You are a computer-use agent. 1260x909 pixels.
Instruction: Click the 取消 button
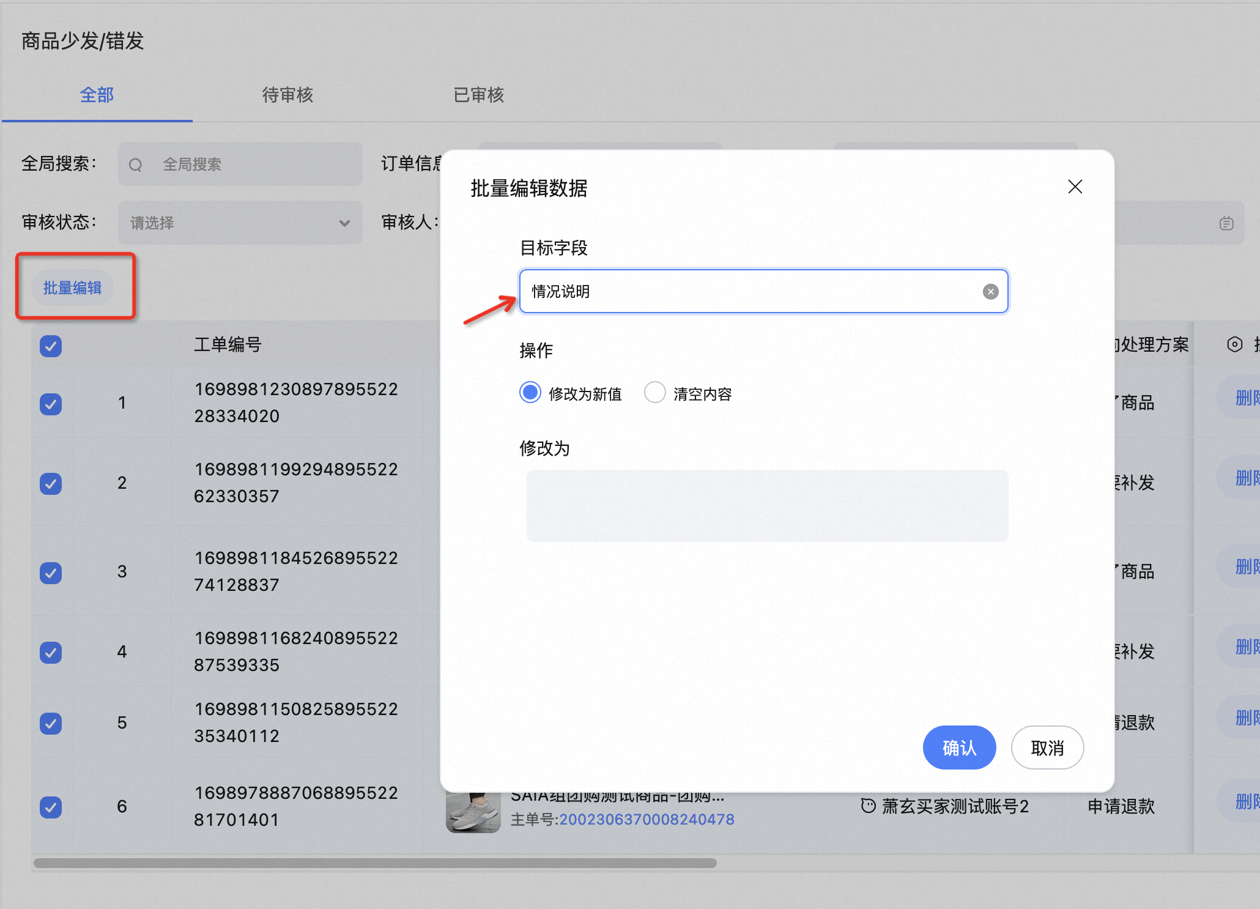(1047, 748)
